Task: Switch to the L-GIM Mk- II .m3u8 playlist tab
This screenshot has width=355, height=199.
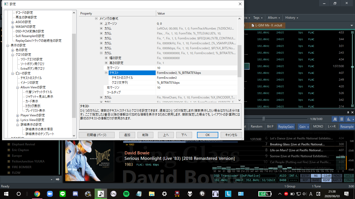Action: pyautogui.click(x=268, y=26)
